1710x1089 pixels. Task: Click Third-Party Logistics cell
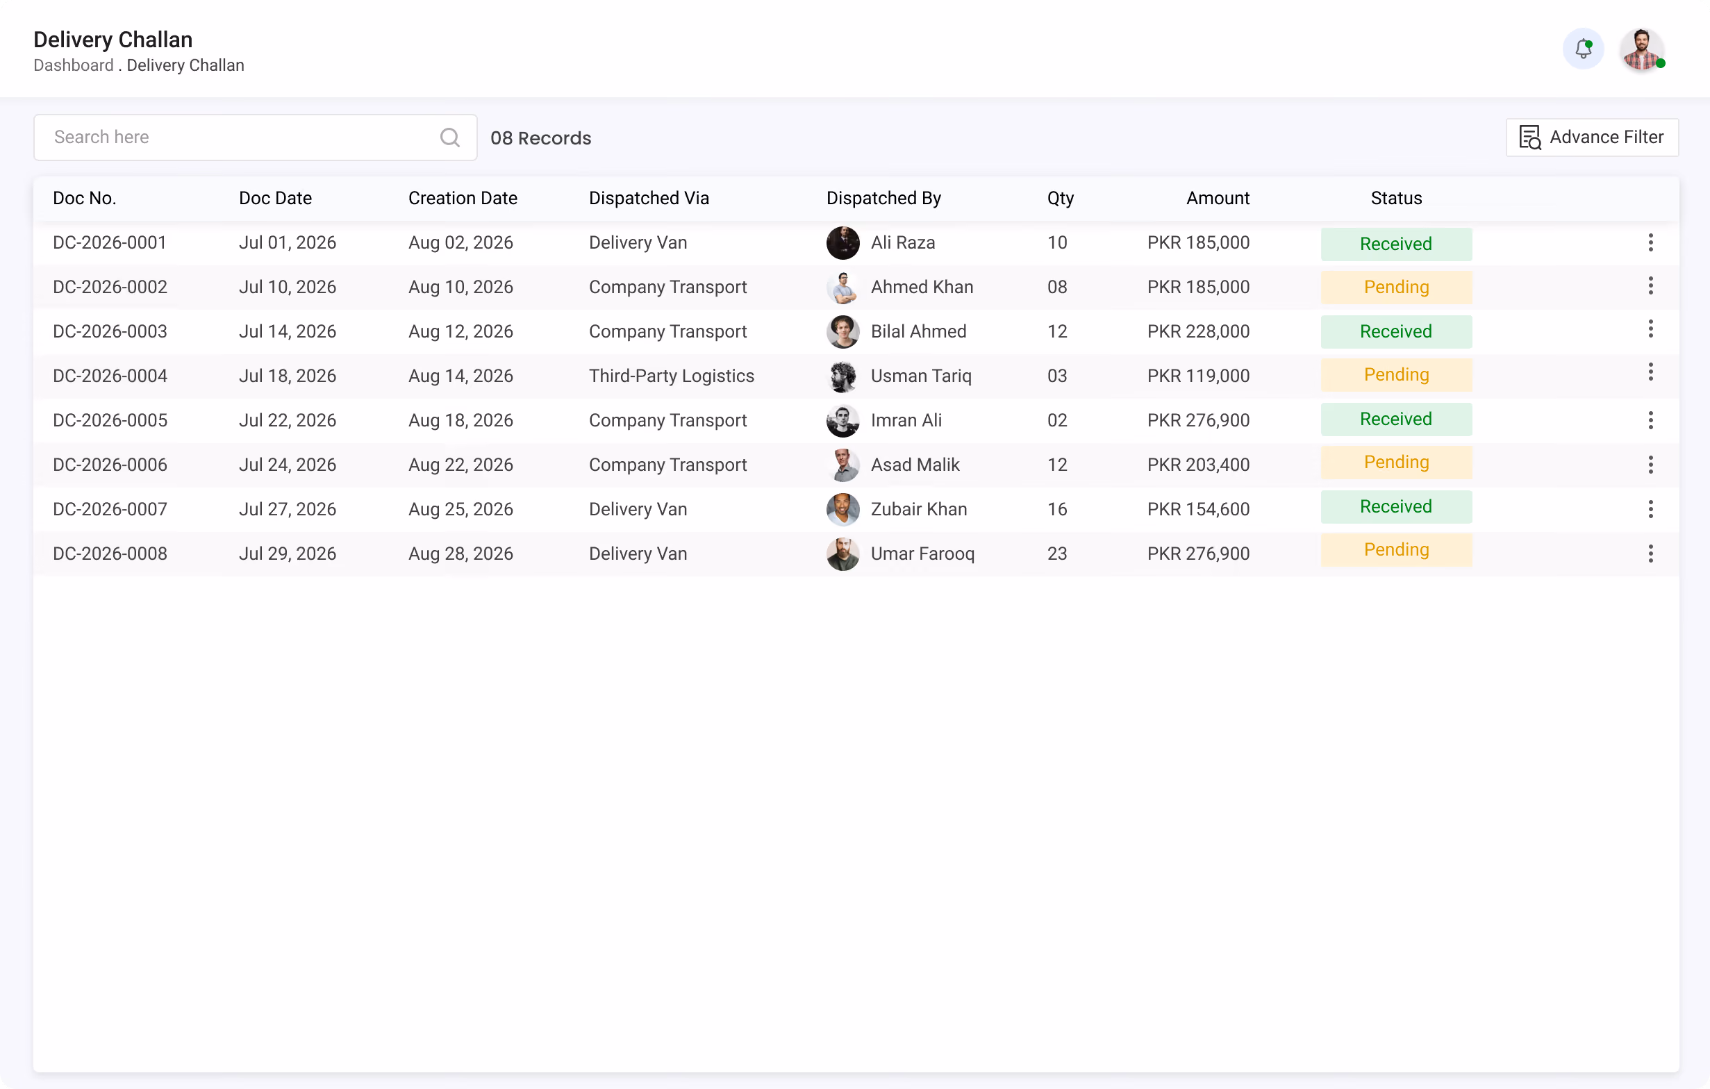[x=671, y=376]
